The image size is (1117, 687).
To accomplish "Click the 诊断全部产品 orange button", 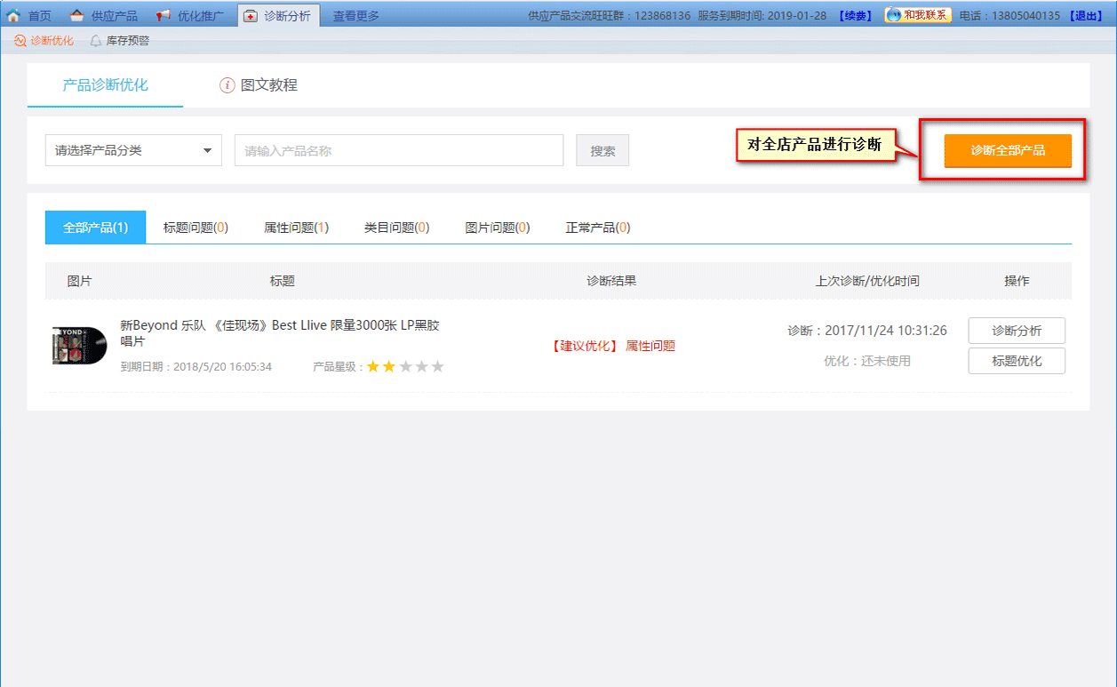I will tap(1008, 150).
